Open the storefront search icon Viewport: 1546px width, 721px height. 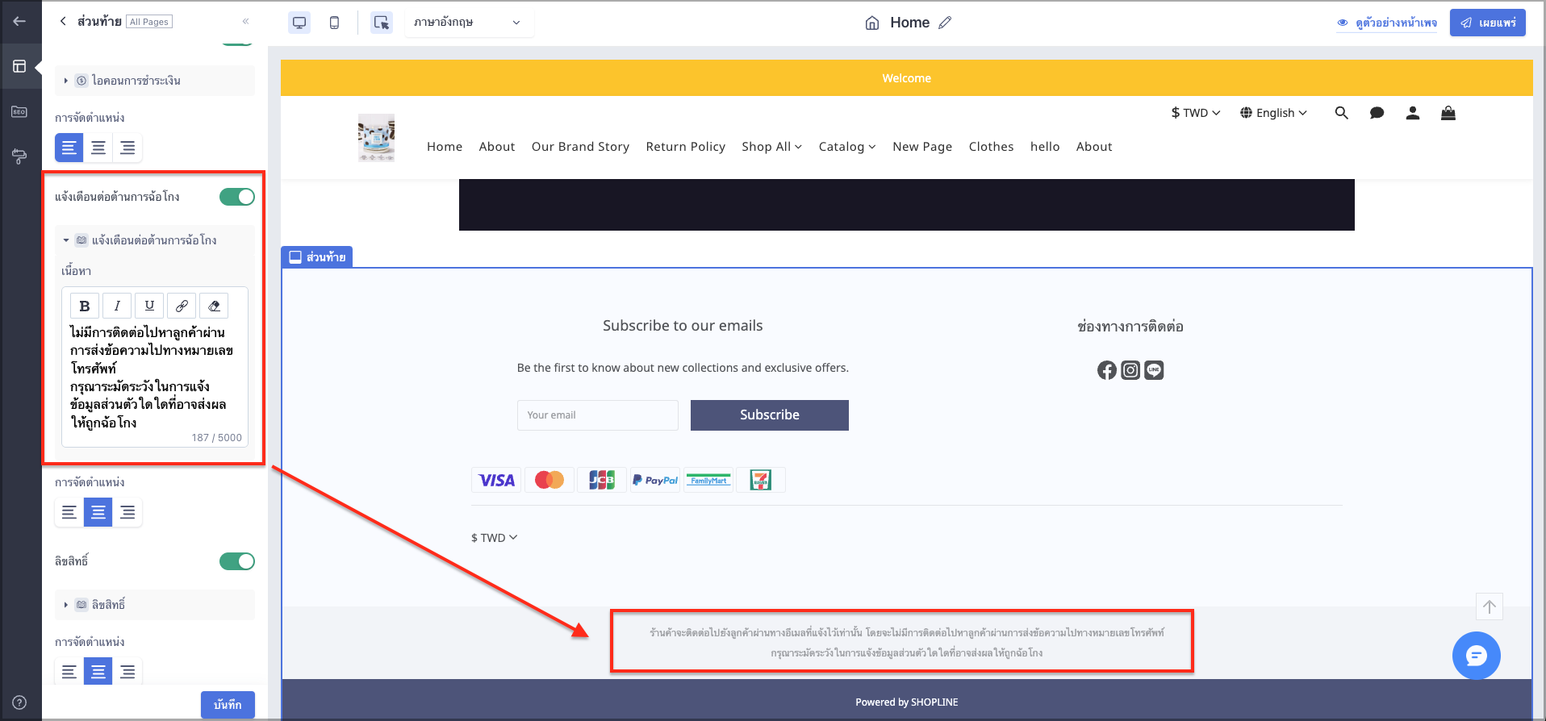pyautogui.click(x=1341, y=113)
